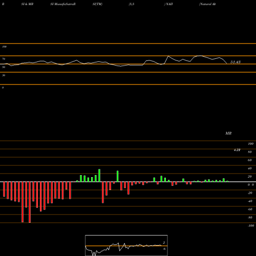Click the RSI value 51.43 label

click(x=236, y=62)
